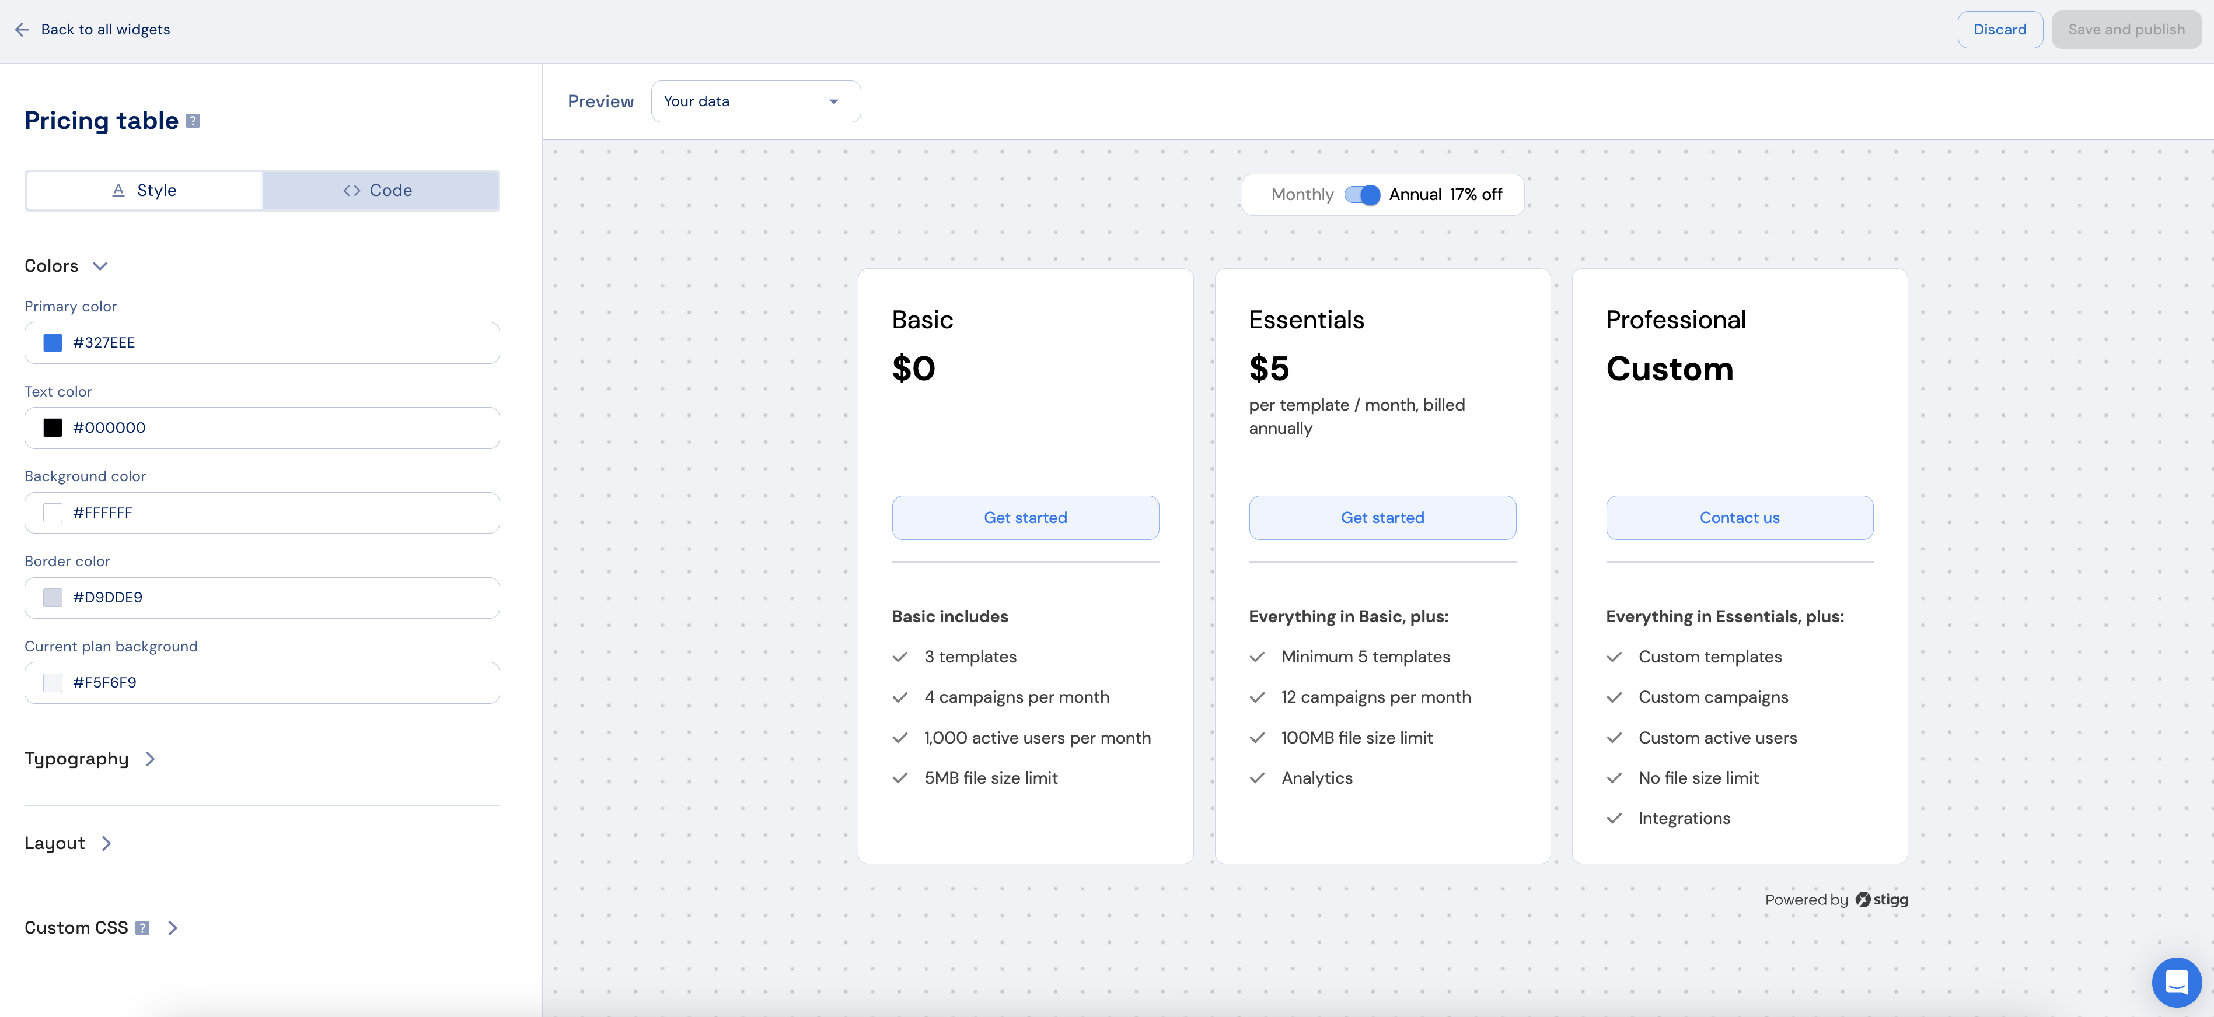Open the Your data preview dropdown

[x=756, y=101]
